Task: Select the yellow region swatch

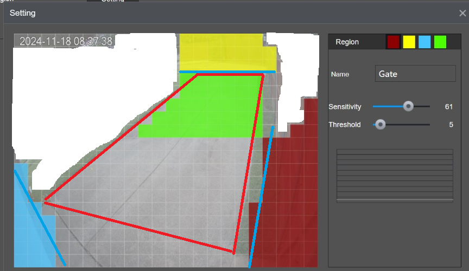Action: (409, 42)
